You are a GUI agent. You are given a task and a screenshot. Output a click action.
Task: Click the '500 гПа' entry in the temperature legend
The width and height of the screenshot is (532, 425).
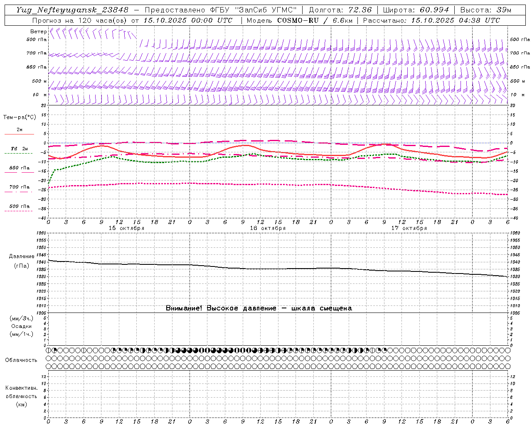tap(20, 206)
